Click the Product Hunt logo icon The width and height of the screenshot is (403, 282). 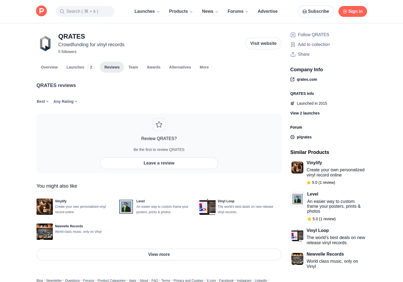click(x=41, y=11)
